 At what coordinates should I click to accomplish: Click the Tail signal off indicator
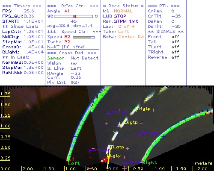point(175,42)
